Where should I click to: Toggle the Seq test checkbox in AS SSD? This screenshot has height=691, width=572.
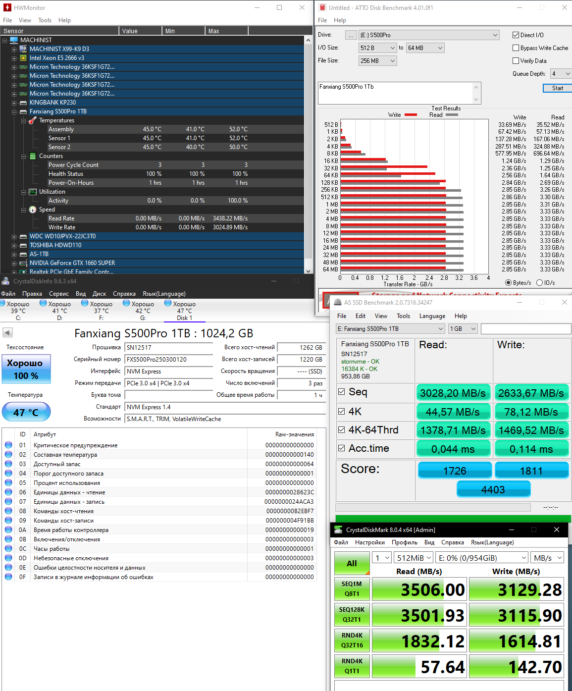pyautogui.click(x=341, y=392)
